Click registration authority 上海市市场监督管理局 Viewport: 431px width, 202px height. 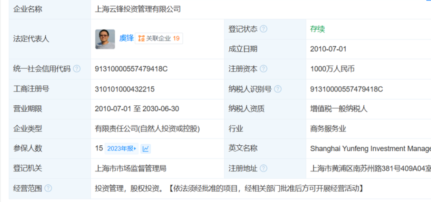[131, 168]
